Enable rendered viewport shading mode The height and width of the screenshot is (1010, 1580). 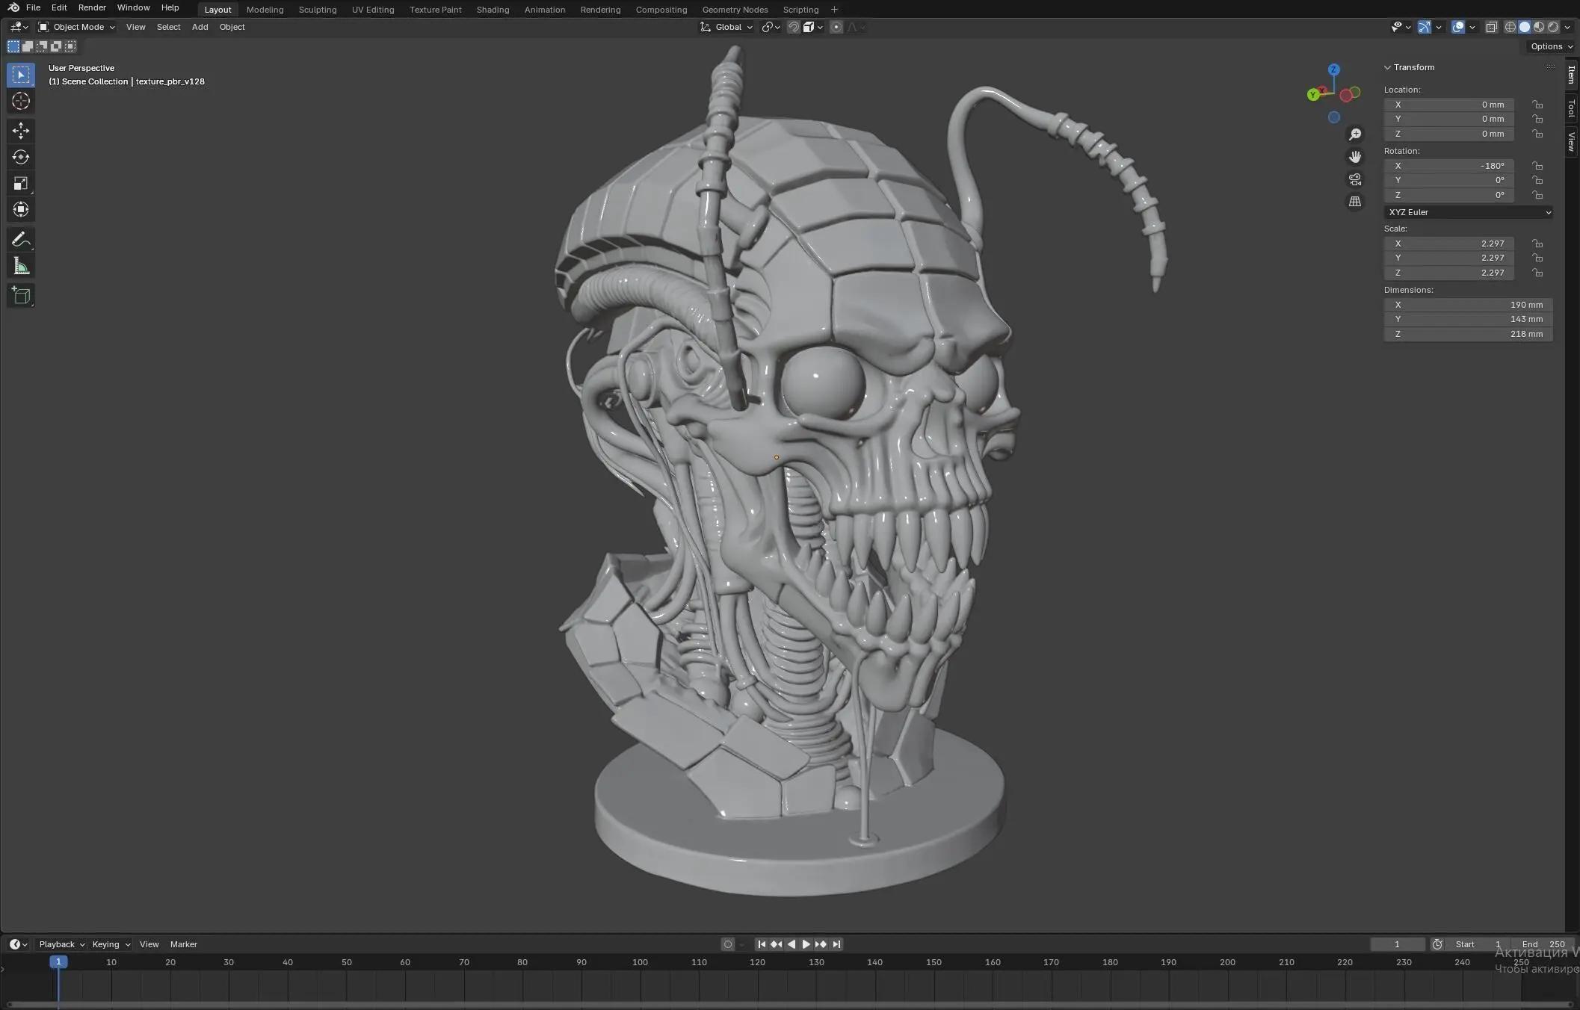click(1553, 27)
